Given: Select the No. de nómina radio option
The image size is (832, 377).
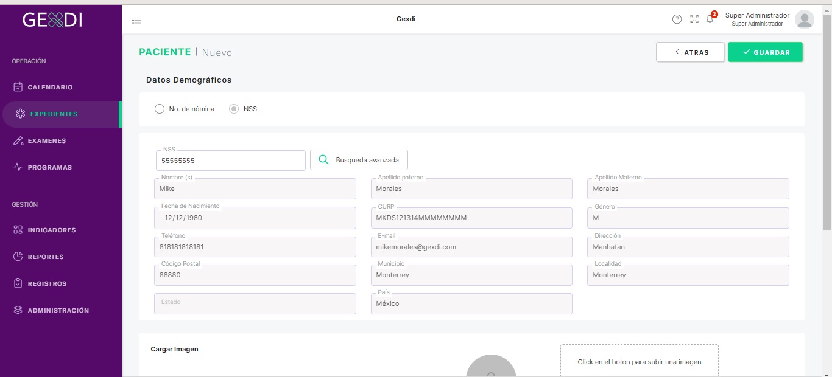Looking at the screenshot, I should click(160, 109).
